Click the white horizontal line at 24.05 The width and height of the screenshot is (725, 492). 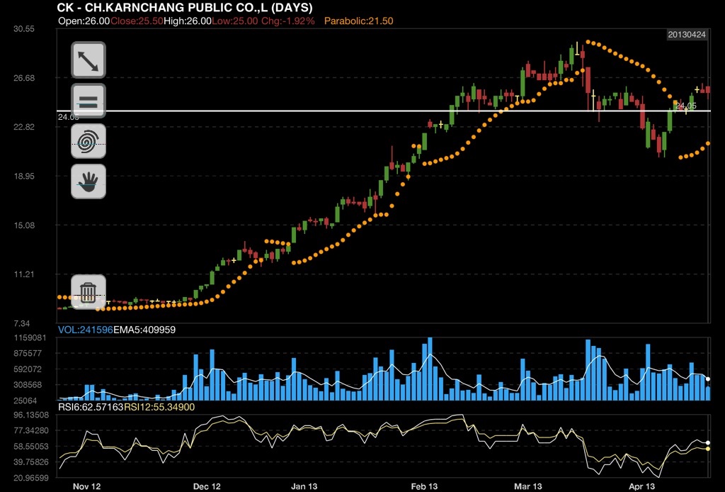[x=383, y=111]
